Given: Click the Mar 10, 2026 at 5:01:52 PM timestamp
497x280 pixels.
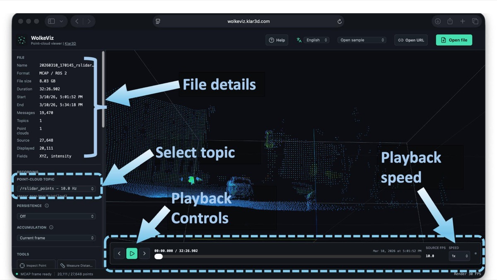Looking at the screenshot, I should 397,251.
